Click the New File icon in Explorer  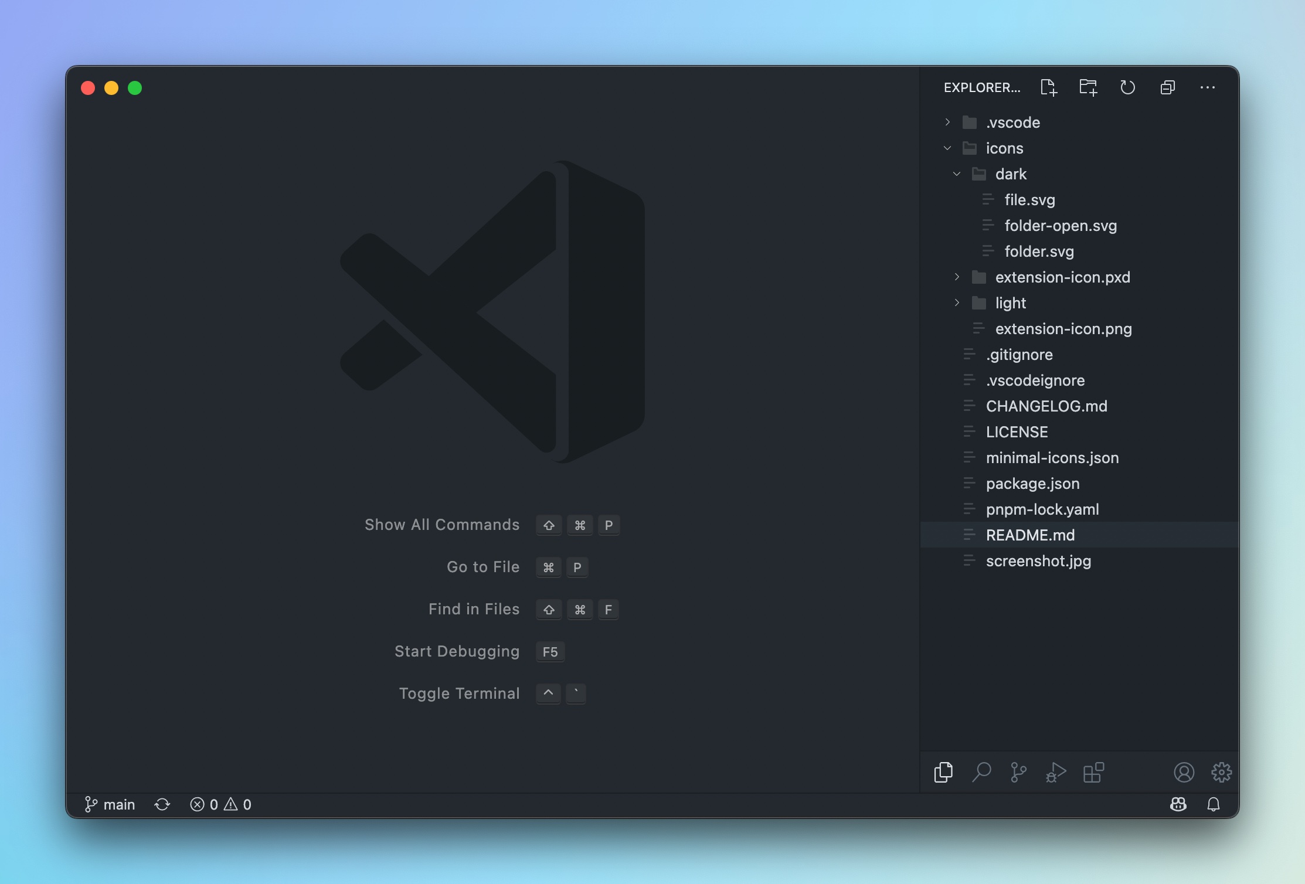(1048, 88)
